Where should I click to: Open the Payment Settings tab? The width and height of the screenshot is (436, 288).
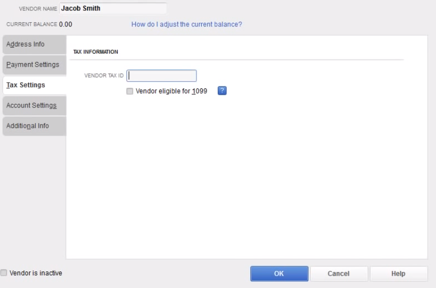pos(34,65)
